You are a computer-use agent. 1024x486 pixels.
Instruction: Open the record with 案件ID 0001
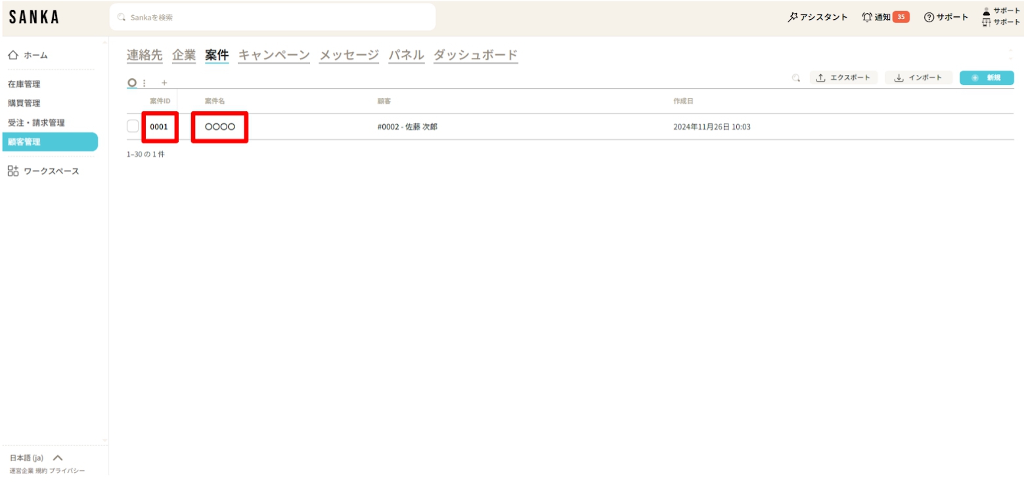click(x=159, y=127)
